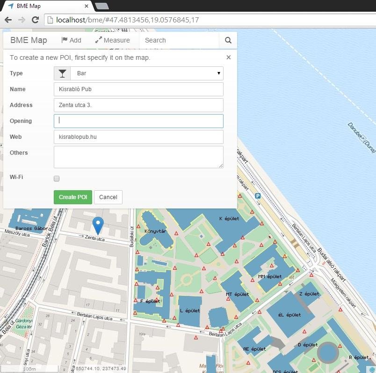Toggle the Wi-Fi checkbox
The height and width of the screenshot is (373, 376).
pyautogui.click(x=57, y=179)
